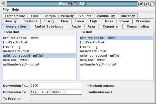Image resolution: width=156 pixels, height=104 pixels.
Task: Select foot/sec² in To Unit list
Action: coord(116,42)
